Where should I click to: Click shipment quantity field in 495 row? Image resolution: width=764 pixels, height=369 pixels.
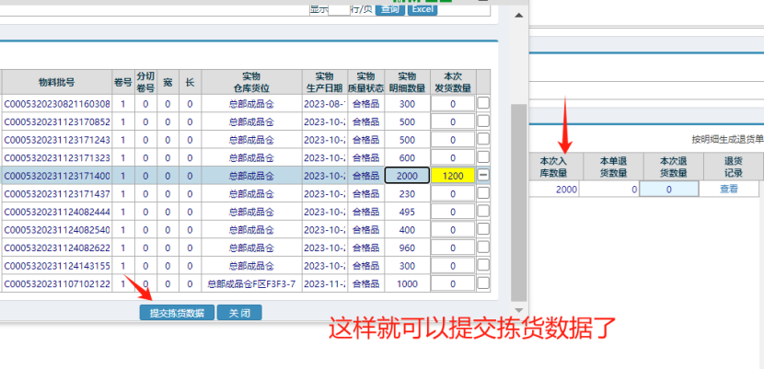click(452, 212)
